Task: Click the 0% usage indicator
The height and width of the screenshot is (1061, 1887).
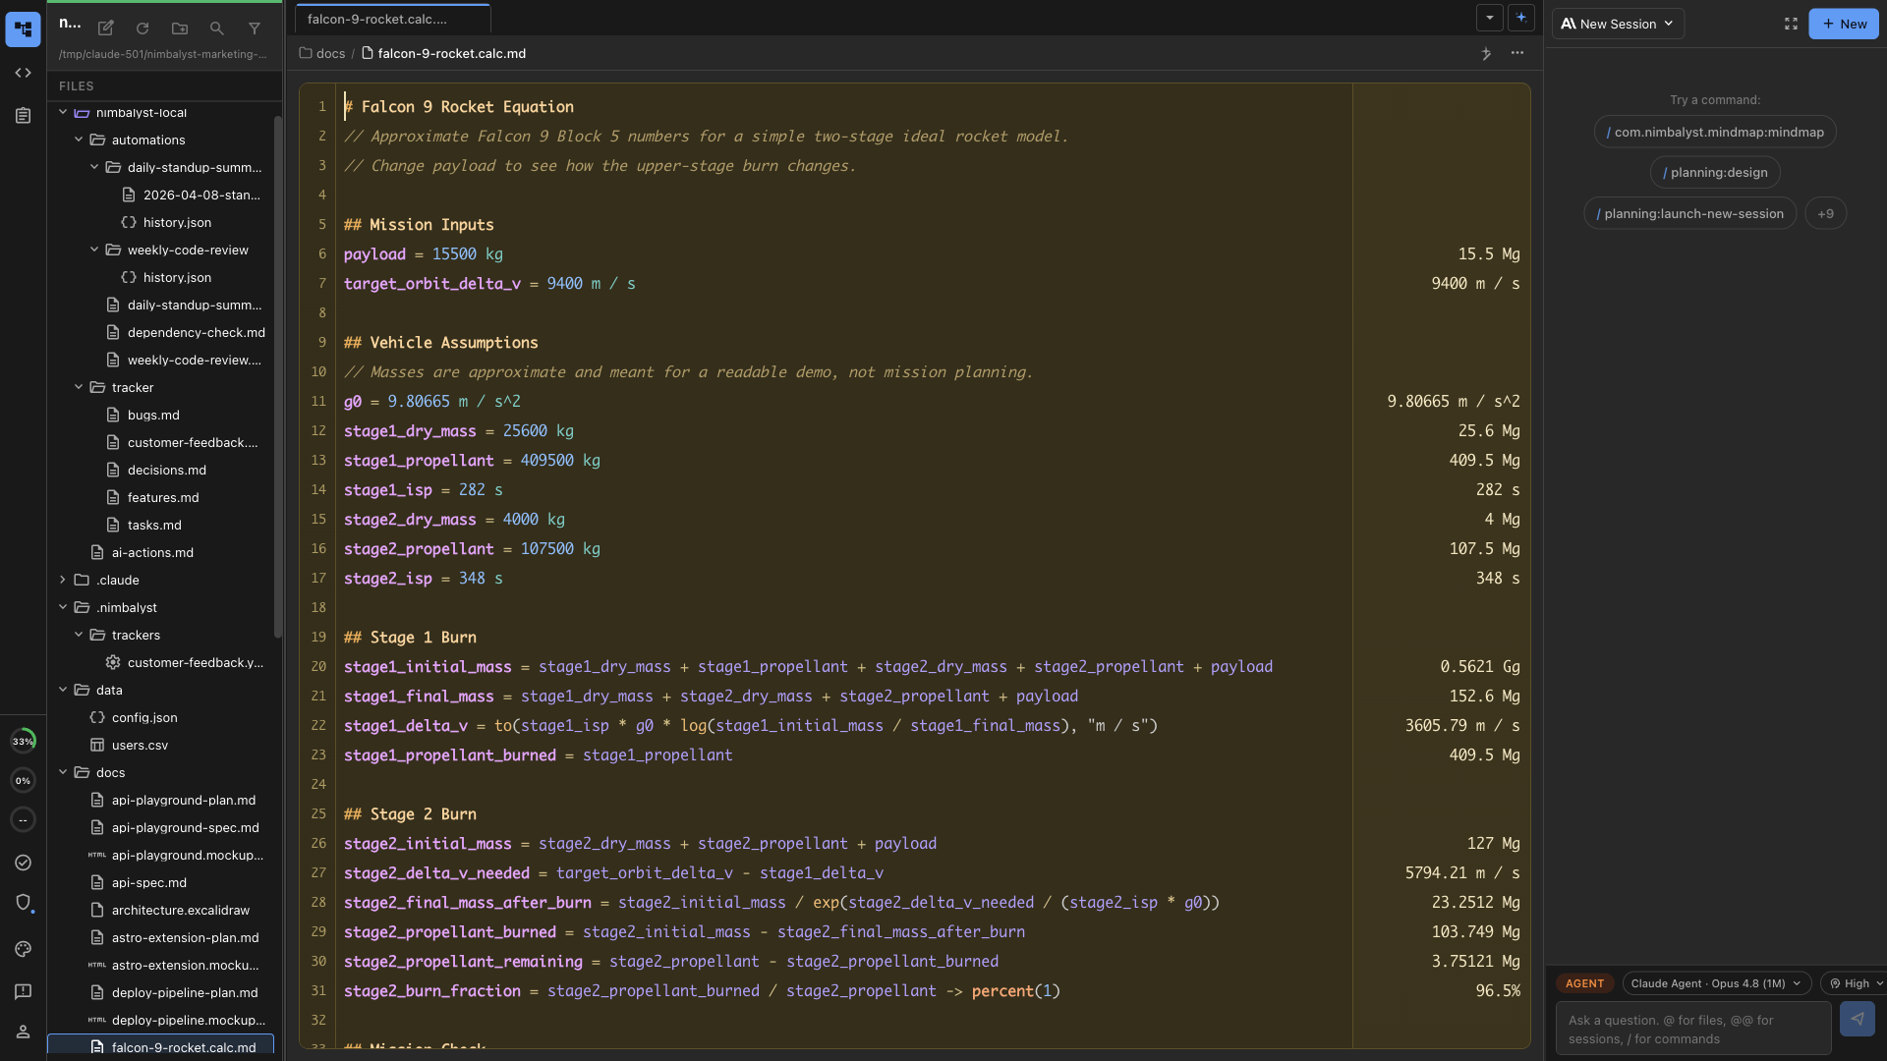Action: pyautogui.click(x=23, y=781)
